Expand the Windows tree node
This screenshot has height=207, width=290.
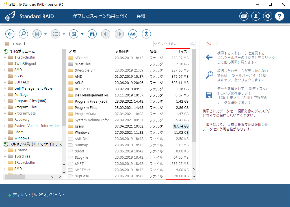pos(5,138)
